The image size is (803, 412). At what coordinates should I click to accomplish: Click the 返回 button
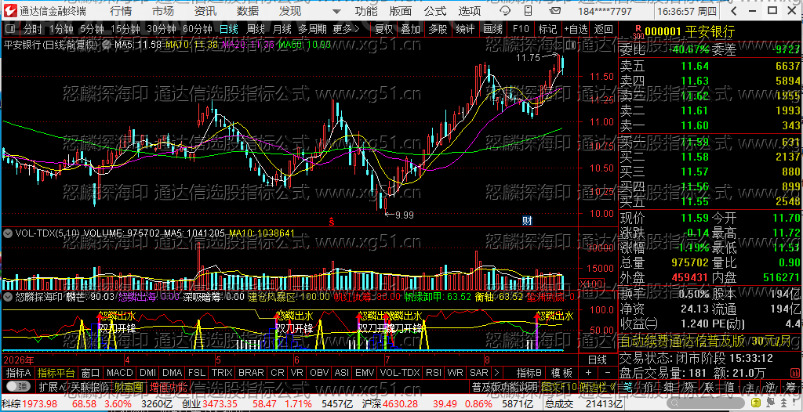(604, 29)
